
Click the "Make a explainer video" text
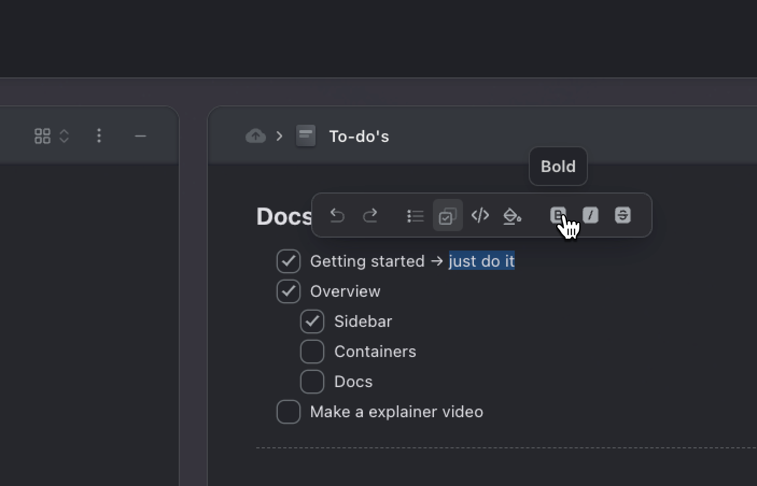397,412
